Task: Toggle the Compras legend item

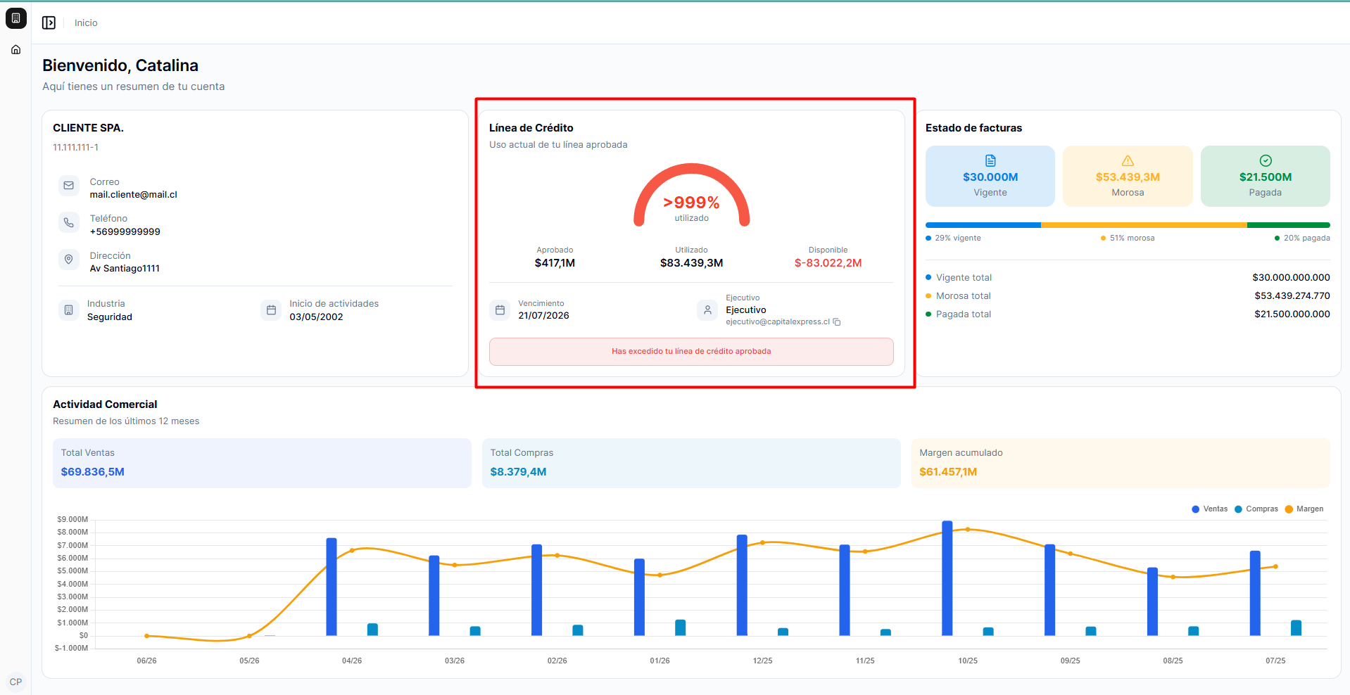Action: (x=1256, y=509)
